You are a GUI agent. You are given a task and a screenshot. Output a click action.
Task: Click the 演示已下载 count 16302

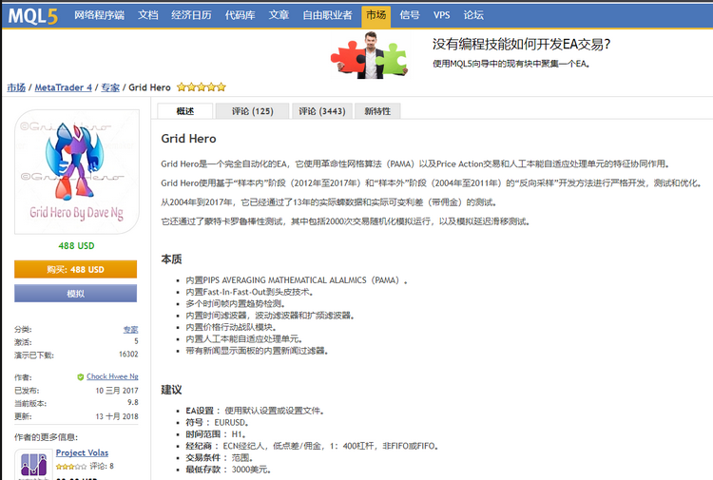(128, 355)
